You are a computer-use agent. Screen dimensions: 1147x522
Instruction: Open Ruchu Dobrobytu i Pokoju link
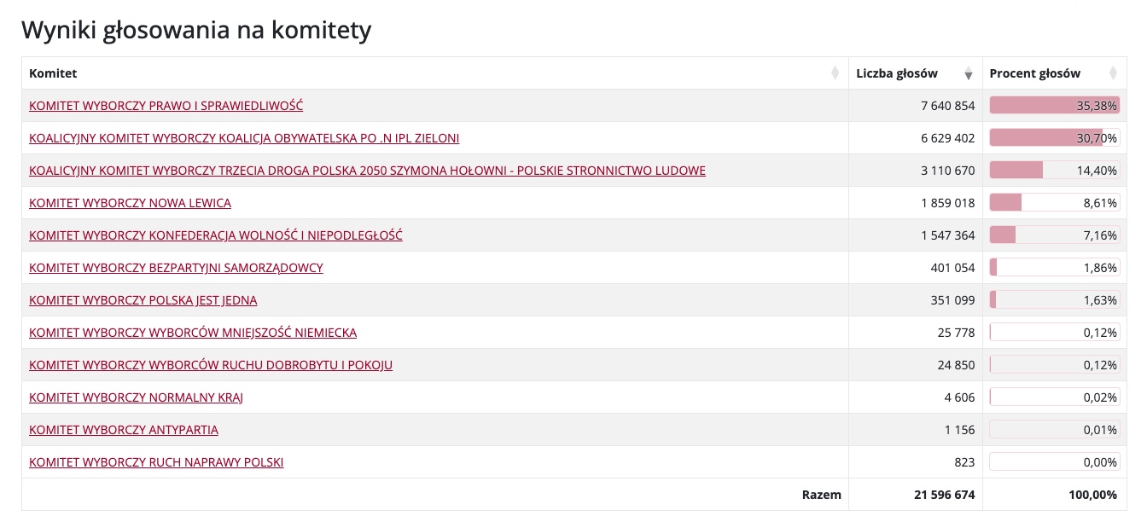click(x=211, y=365)
